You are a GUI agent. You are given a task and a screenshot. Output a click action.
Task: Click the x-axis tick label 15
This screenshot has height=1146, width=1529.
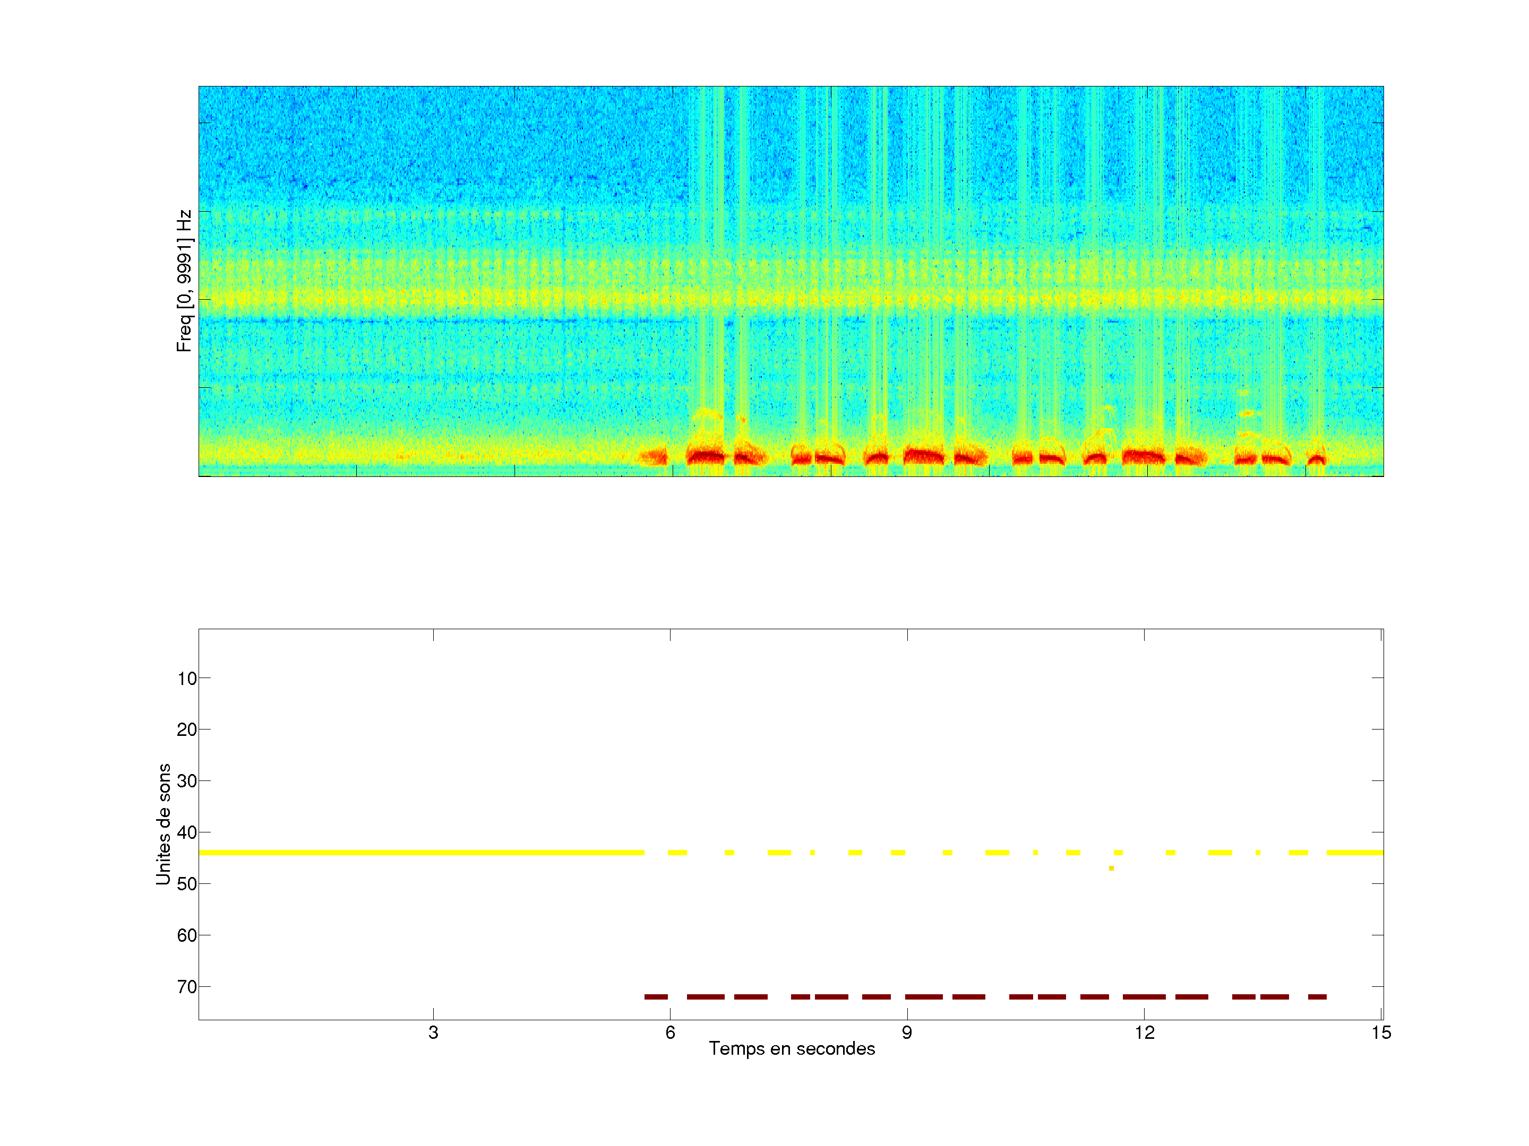[1381, 1032]
